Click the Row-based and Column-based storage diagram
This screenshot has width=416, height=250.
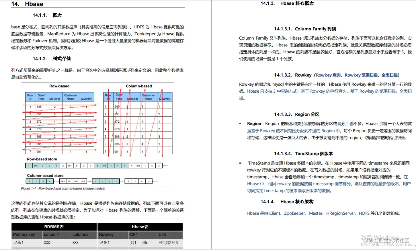click(97, 133)
